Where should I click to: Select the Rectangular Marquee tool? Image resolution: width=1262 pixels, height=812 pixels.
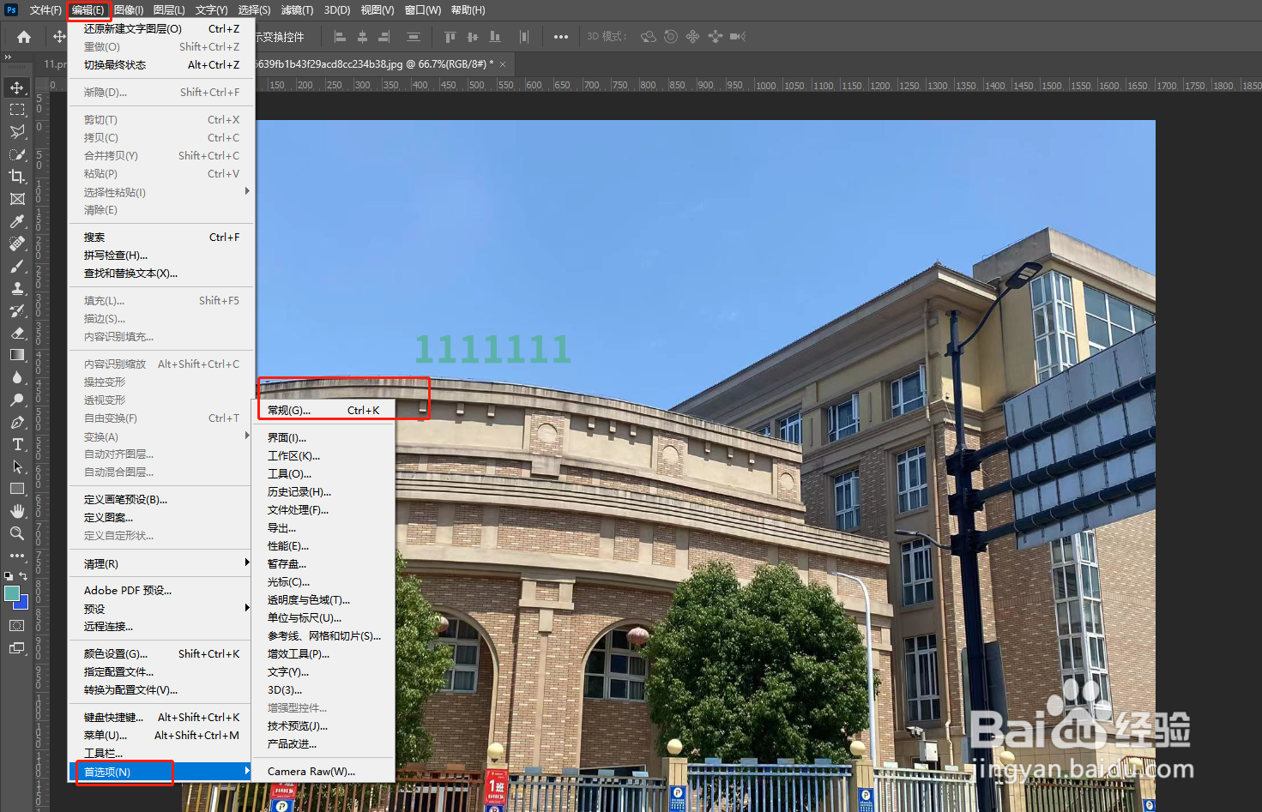click(17, 110)
